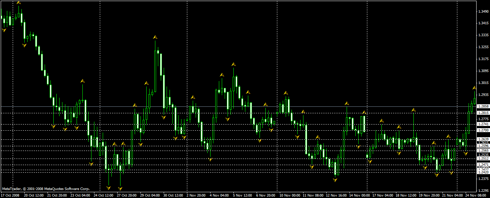Viewport: 490px width, 198px height.
Task: Select the 11 Nov 08:00 time label
Action: (313, 195)
